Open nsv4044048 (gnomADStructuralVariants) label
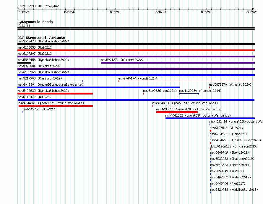263x204 pixels. [x=51, y=103]
